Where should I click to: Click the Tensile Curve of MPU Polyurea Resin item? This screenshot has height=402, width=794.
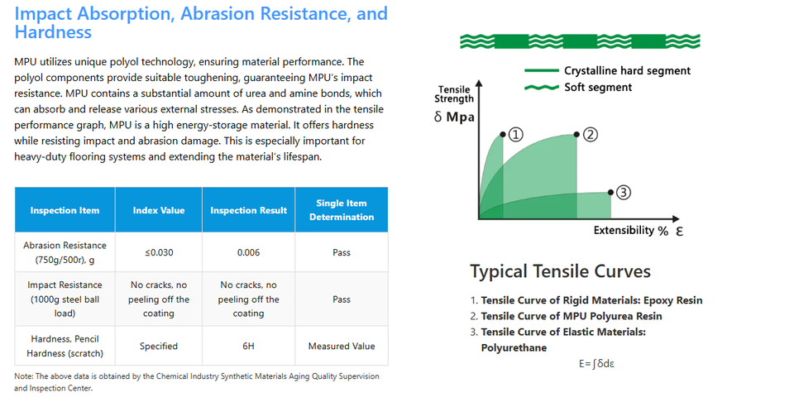click(x=571, y=316)
